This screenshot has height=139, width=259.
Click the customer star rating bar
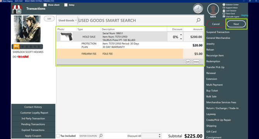27,47
